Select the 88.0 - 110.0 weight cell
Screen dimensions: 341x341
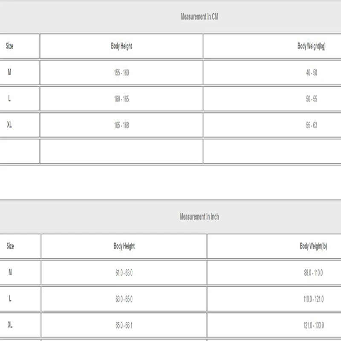tap(274, 273)
